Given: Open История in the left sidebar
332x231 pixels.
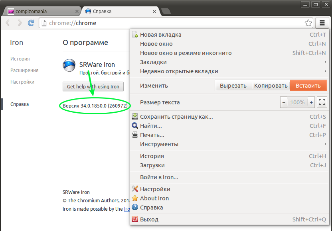Looking at the screenshot, I should click(20, 59).
